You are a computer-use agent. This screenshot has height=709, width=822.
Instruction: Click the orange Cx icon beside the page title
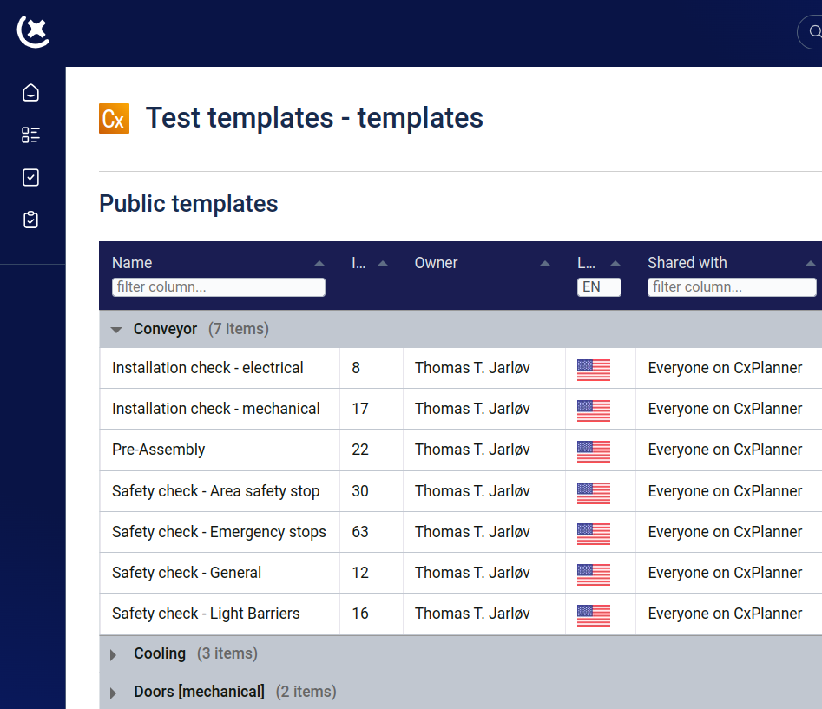(x=114, y=119)
